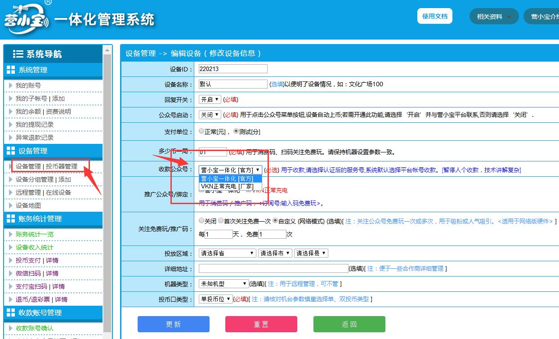The width and height of the screenshot is (559, 339).
Task: Click the 每…天 days input field
Action: pyautogui.click(x=219, y=234)
